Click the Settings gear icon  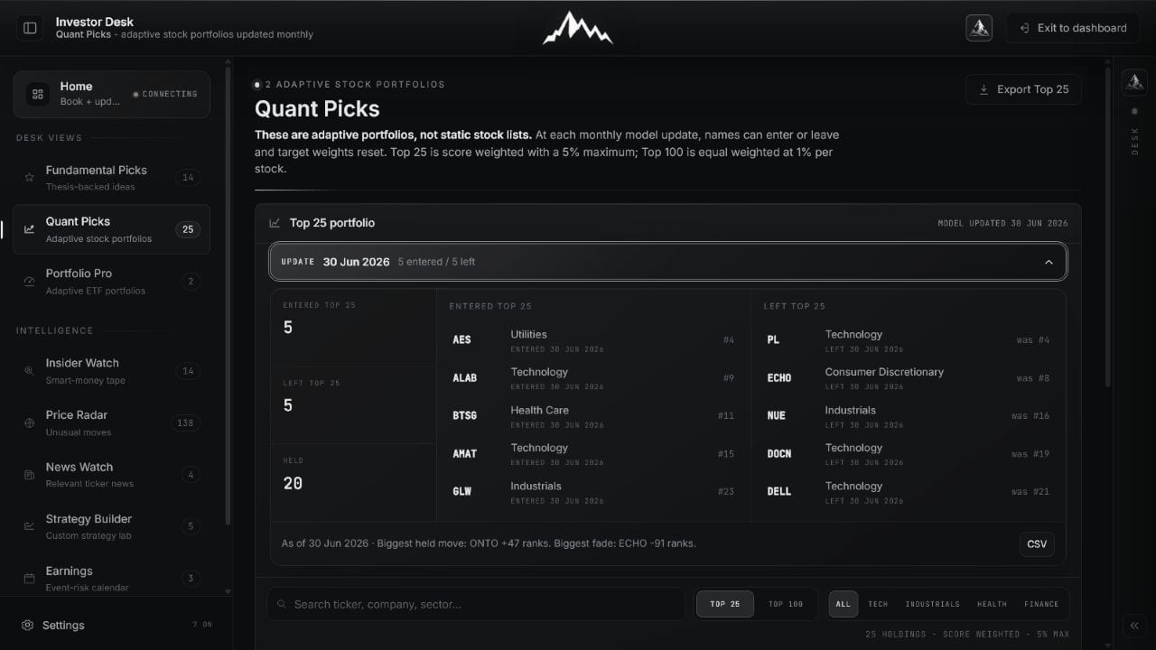[x=28, y=625]
